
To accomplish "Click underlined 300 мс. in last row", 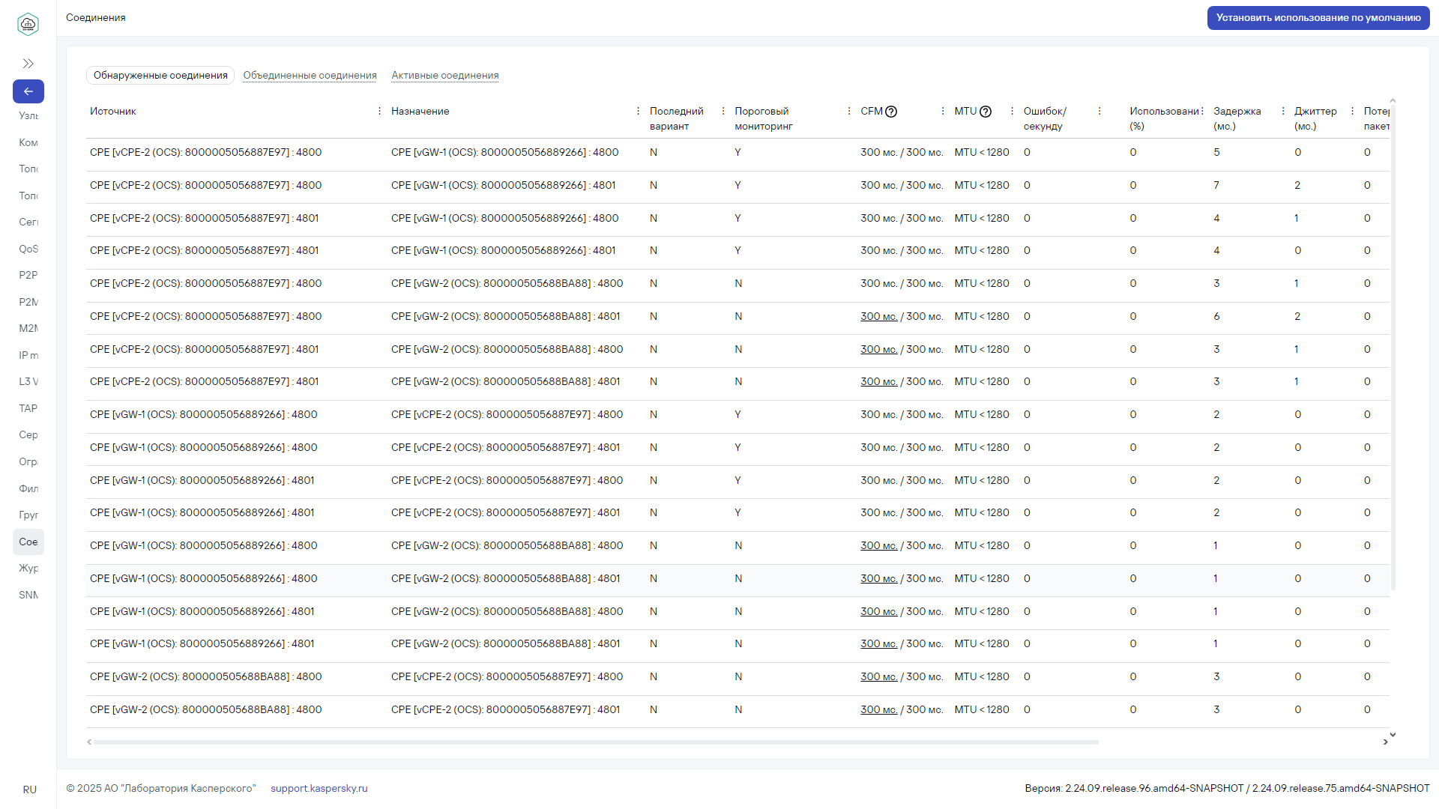I will (x=878, y=709).
